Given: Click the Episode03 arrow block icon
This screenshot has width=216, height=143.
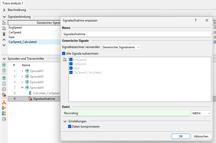Looking at the screenshot, I should [27, 82].
